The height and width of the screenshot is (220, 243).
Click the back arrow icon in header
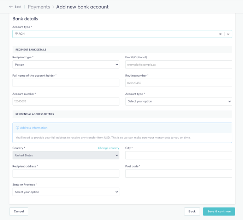pyautogui.click(x=11, y=7)
